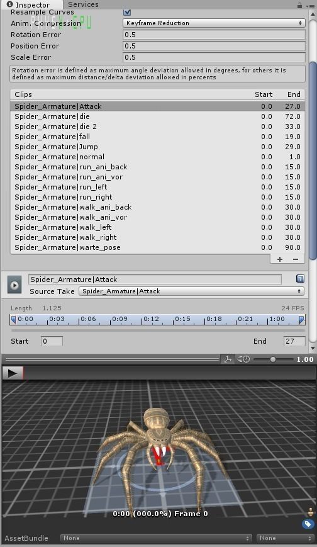Select the Spider_Armature|run_left clip
Screen dimensions: 317x547
[157, 188]
